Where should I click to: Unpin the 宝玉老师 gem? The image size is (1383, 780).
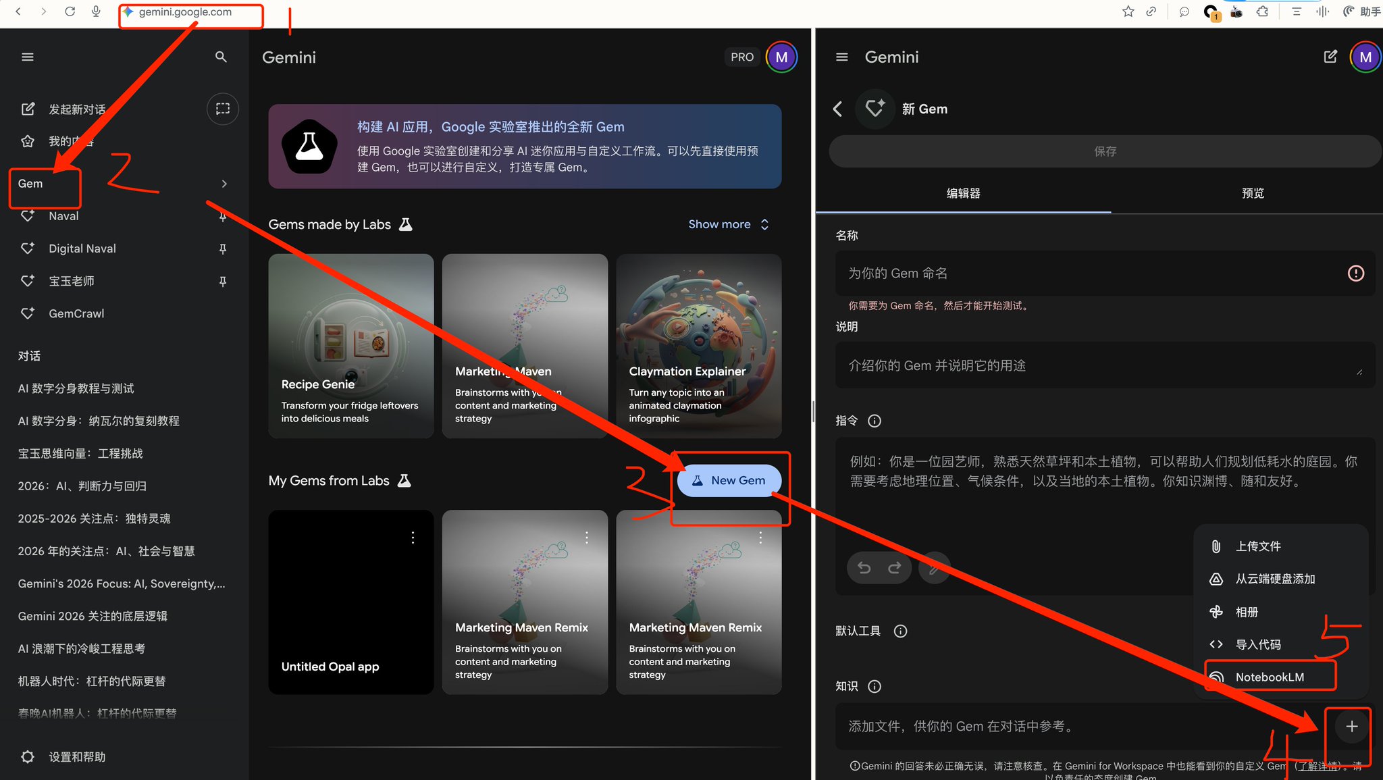(223, 281)
